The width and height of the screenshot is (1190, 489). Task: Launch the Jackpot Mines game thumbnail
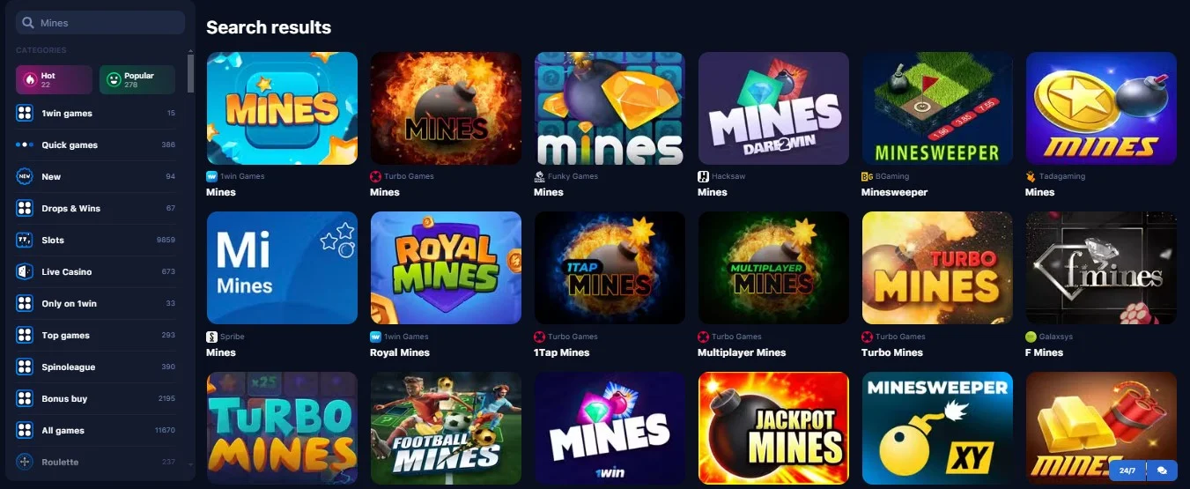coord(773,428)
